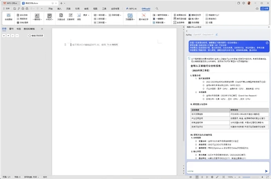This screenshot has width=271, height=179.
Task: Open the 设置 settings item in ribbon
Action: point(209,22)
